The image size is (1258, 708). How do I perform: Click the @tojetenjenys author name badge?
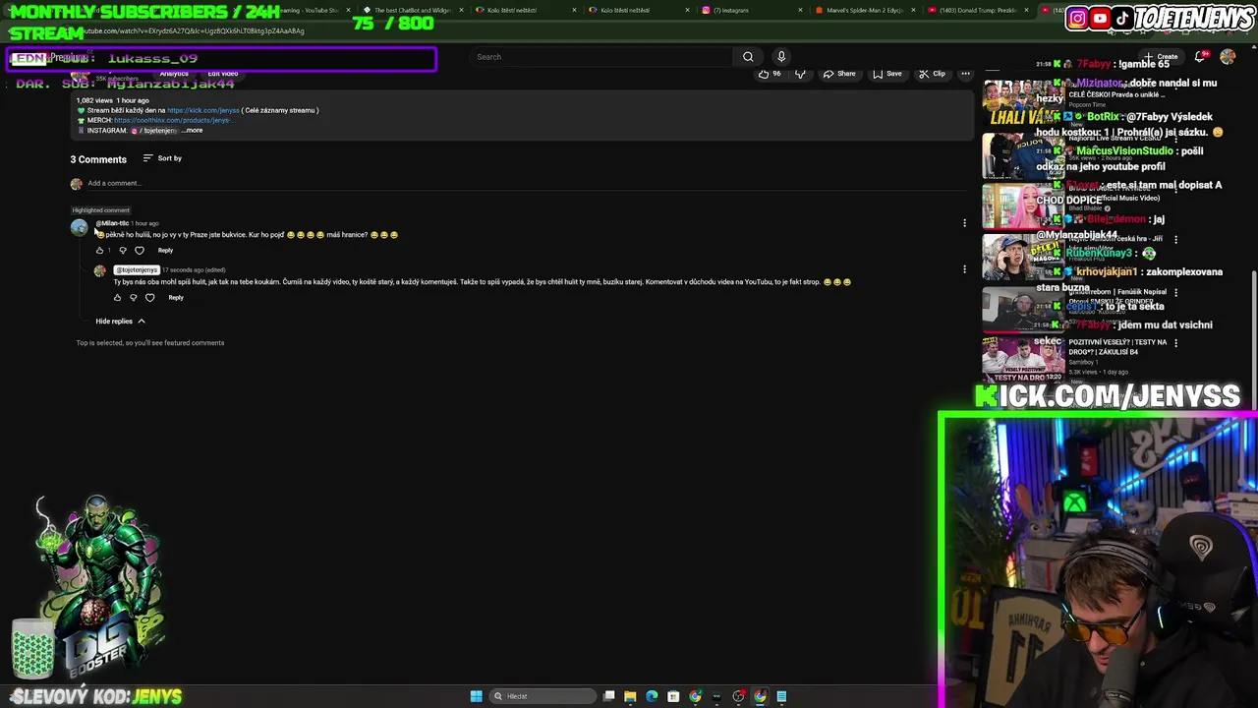click(x=137, y=270)
